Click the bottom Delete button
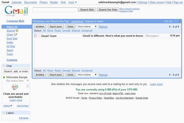 [70, 75]
